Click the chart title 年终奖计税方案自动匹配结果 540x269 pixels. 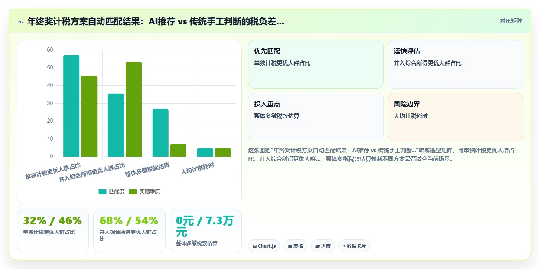[x=156, y=21]
